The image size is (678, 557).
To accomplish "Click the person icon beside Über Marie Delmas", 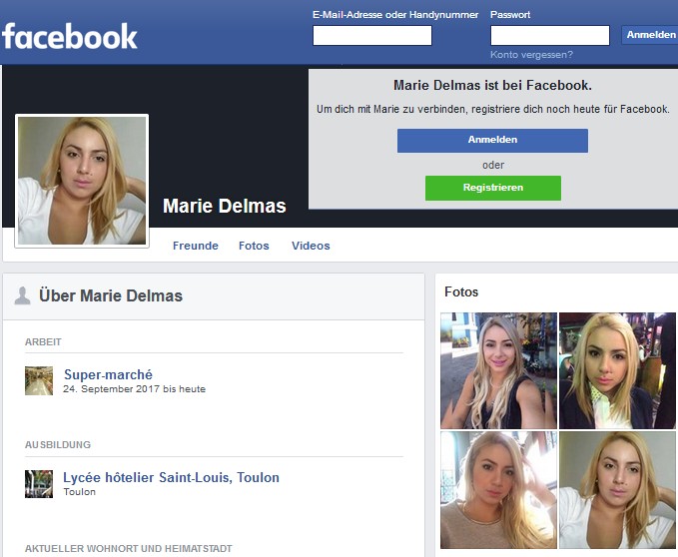I will [x=22, y=296].
